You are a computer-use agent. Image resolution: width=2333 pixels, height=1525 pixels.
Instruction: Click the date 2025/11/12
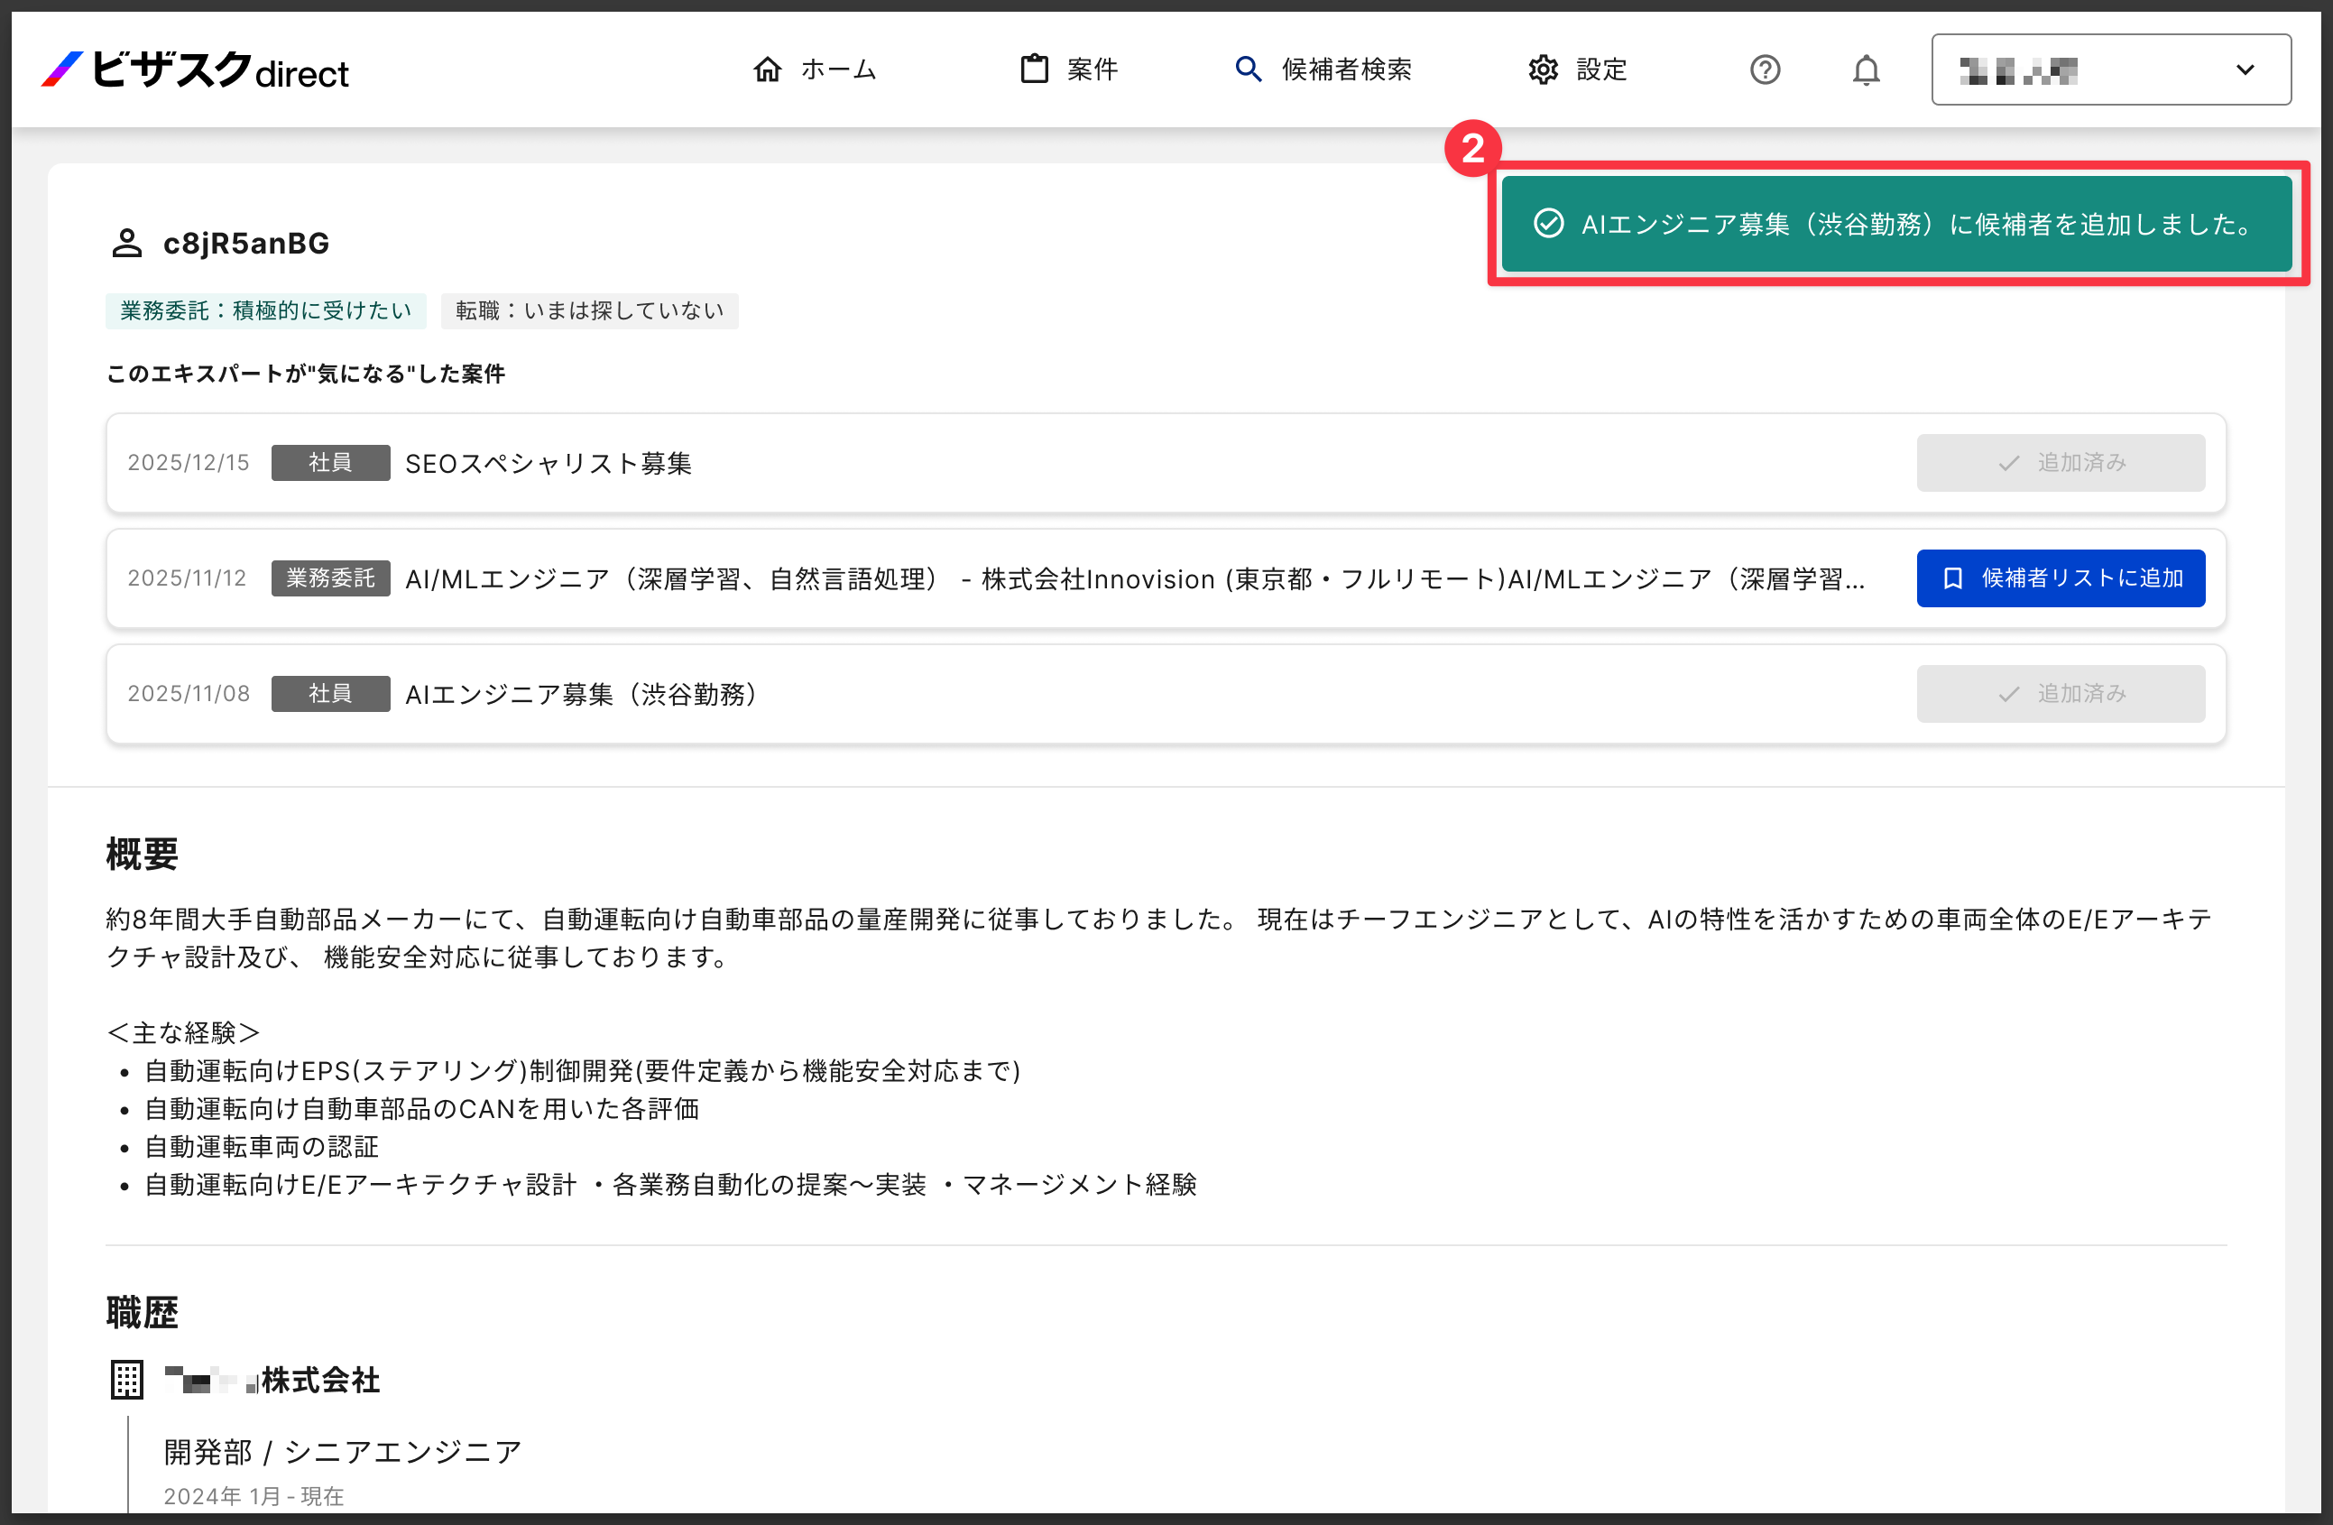click(x=188, y=578)
